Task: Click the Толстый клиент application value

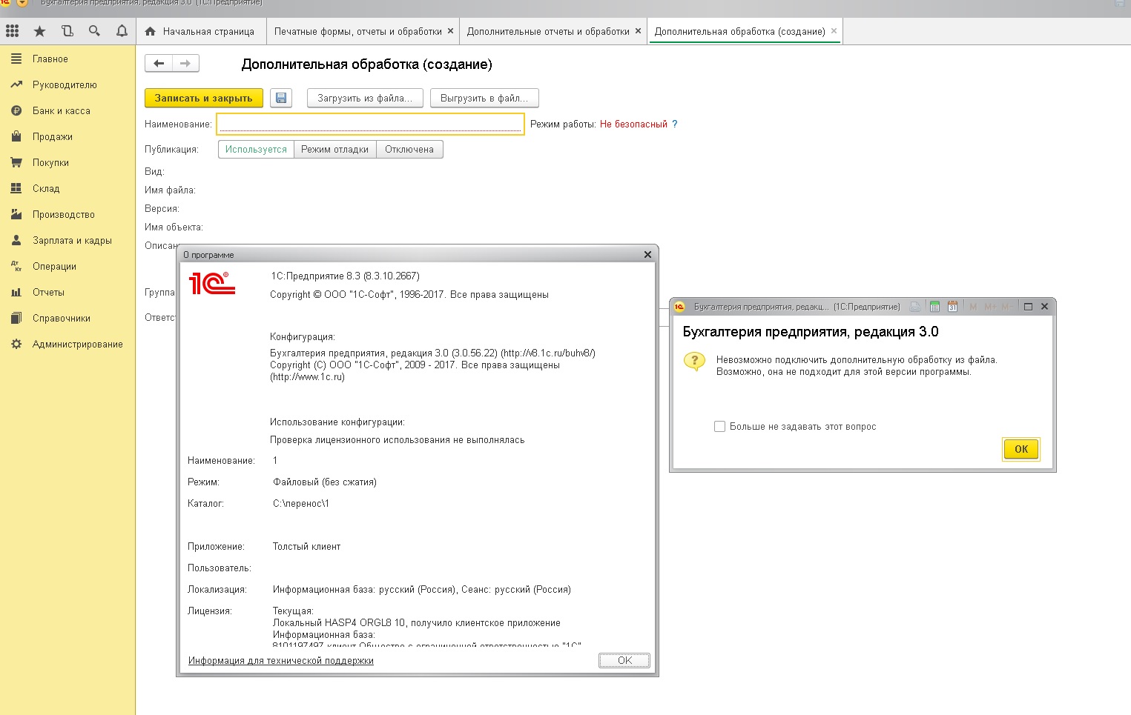Action: tap(306, 546)
